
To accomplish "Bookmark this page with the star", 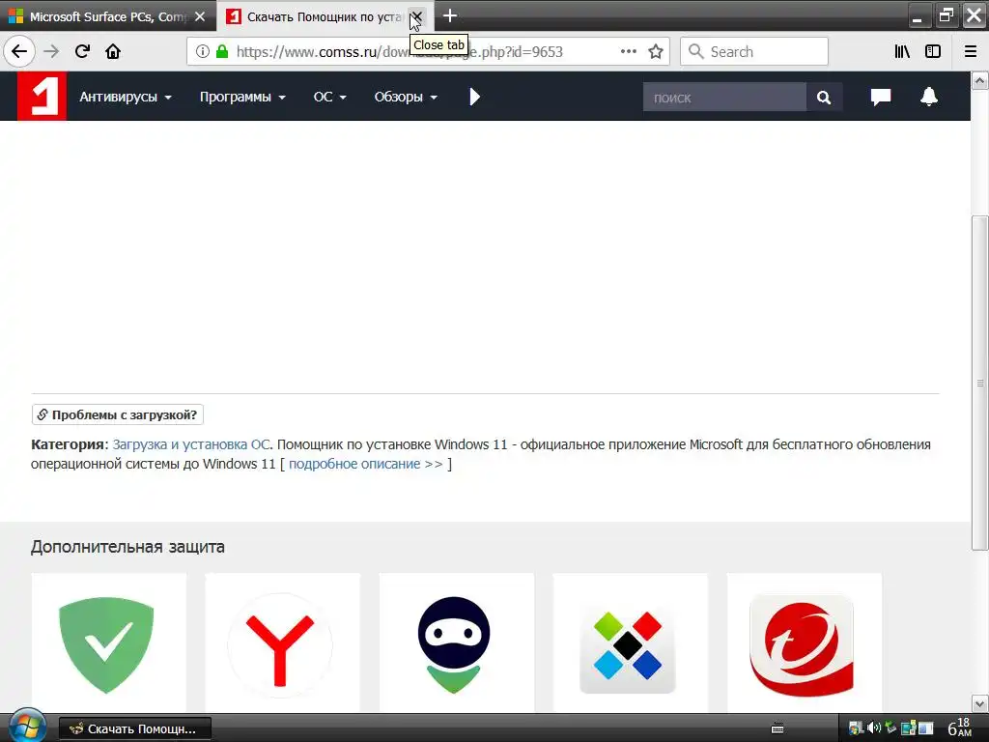I will click(656, 51).
